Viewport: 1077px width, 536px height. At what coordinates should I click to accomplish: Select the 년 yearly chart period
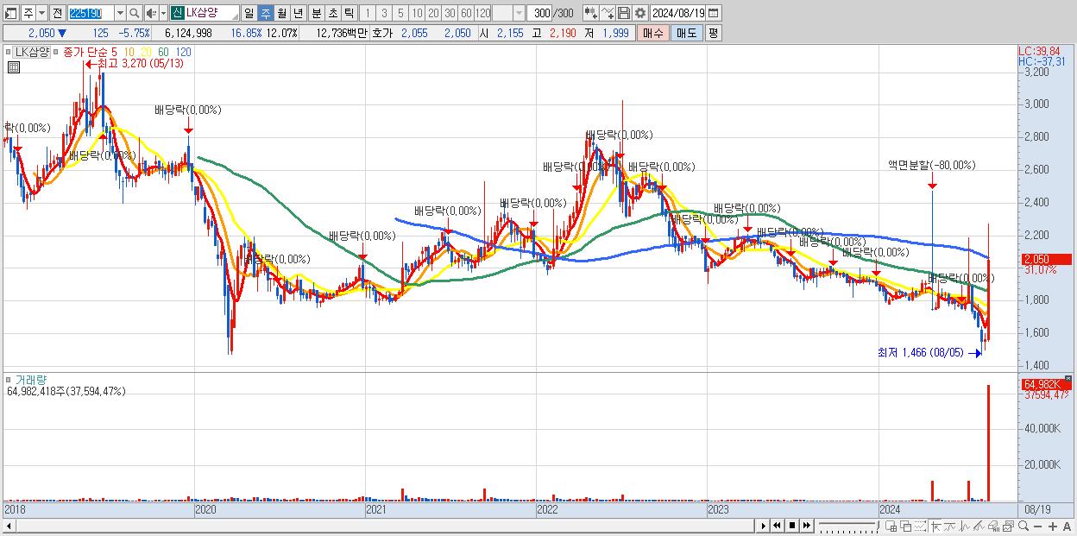(x=298, y=13)
